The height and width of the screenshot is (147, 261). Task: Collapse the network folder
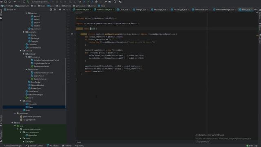(x=21, y=51)
